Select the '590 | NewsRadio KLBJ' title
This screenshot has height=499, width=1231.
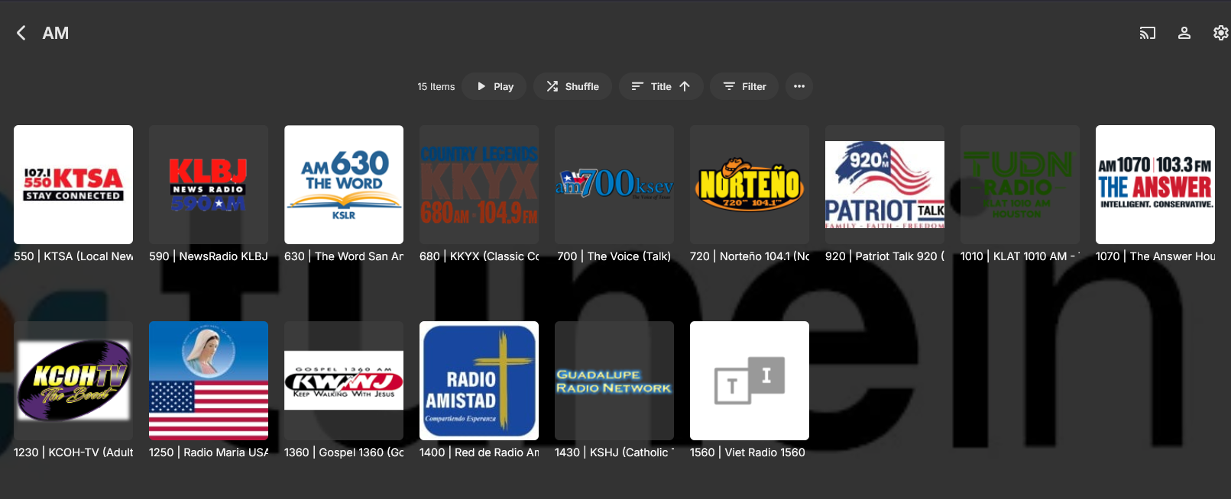point(209,256)
